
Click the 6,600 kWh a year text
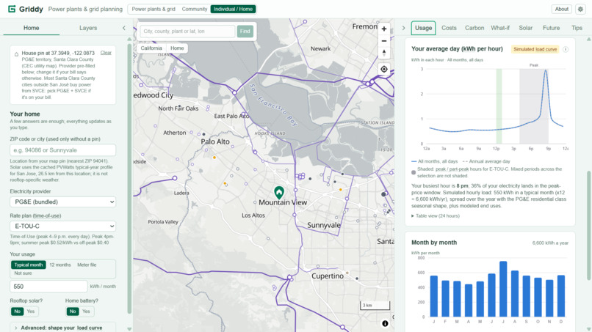550,243
